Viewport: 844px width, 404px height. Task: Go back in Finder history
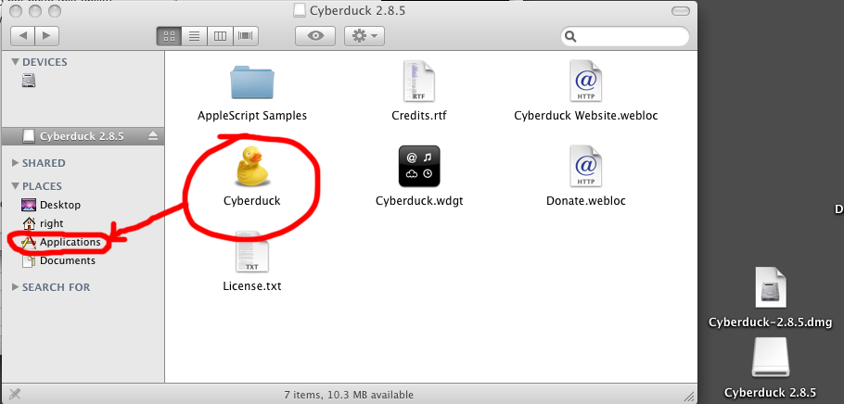tap(22, 36)
